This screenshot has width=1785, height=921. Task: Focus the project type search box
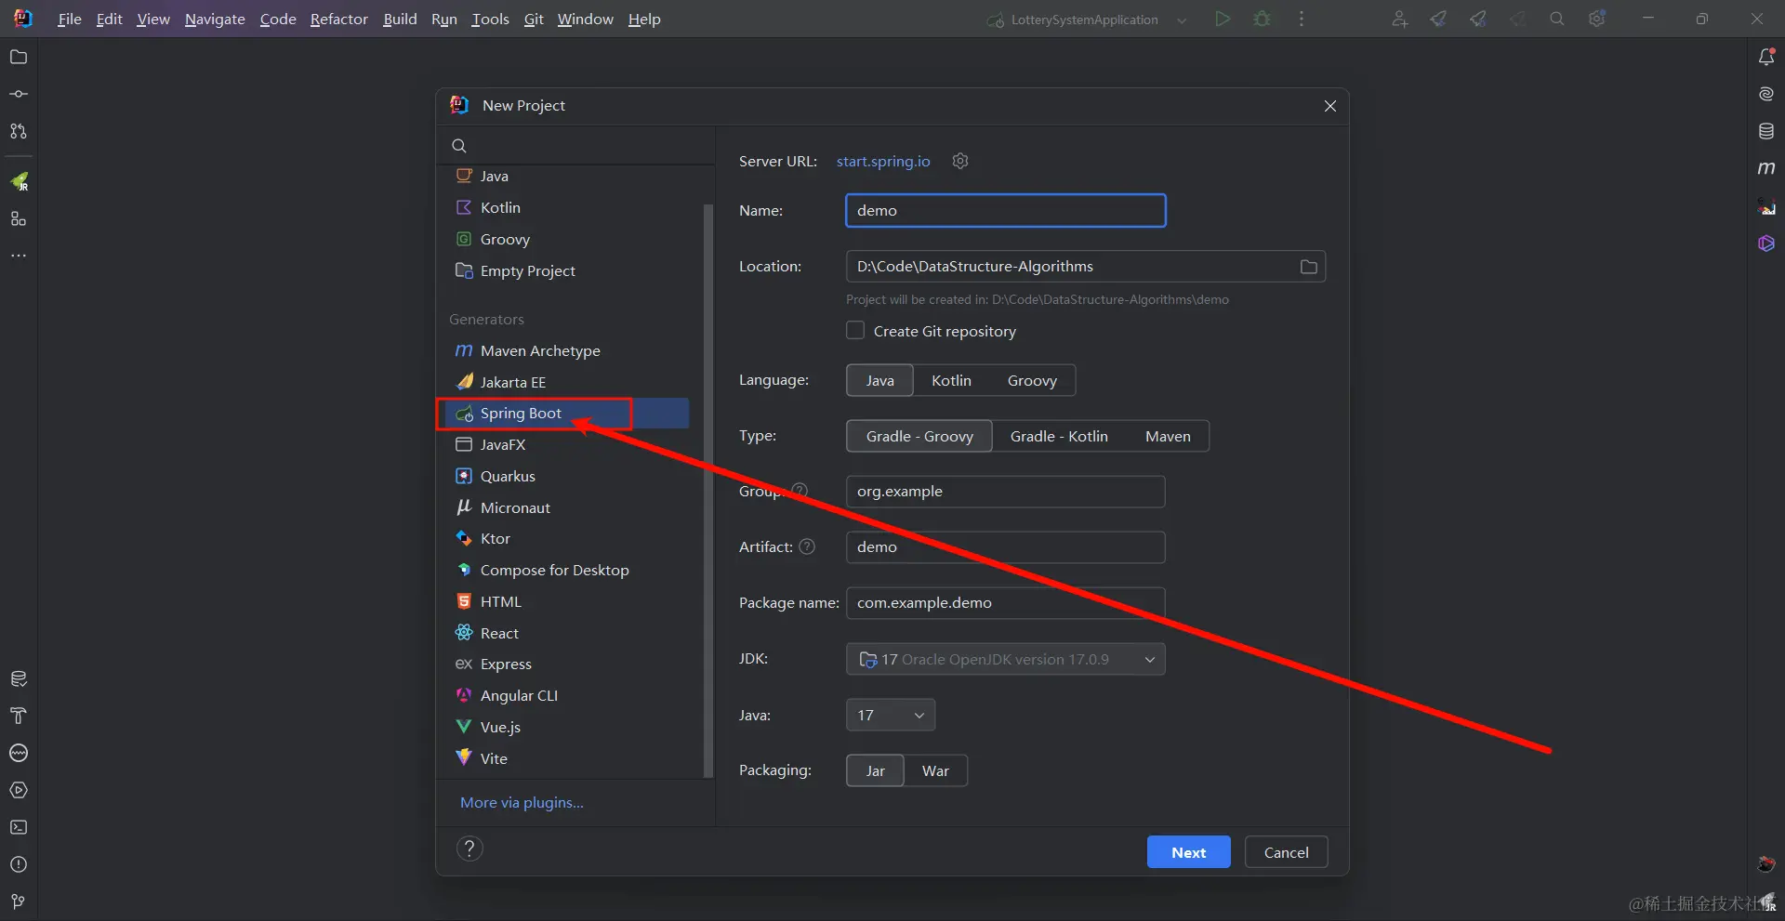pos(576,146)
